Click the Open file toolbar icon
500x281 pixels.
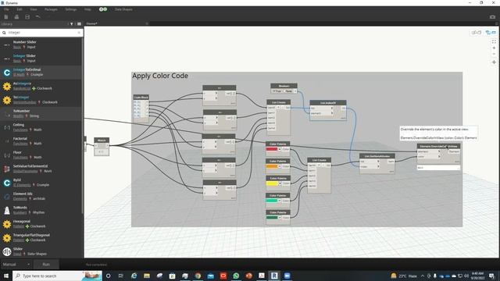point(16,17)
